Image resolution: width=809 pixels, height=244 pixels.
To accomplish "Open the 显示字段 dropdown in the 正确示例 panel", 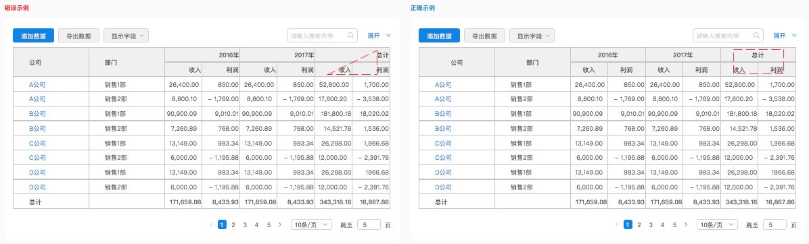I will click(532, 36).
